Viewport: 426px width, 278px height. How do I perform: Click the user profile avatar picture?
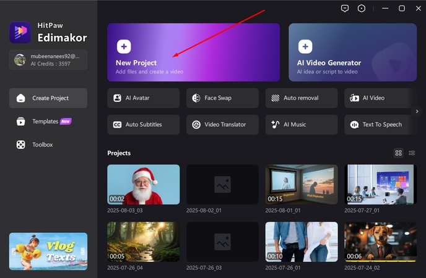20,60
